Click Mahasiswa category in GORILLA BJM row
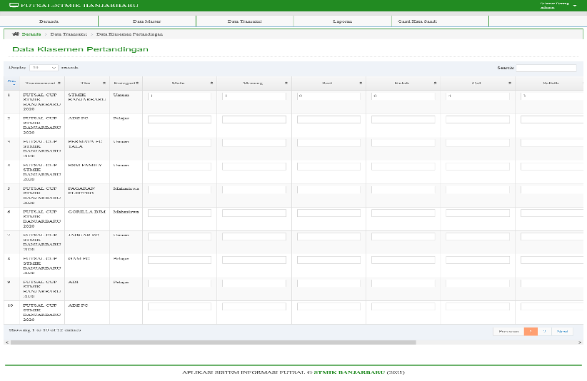This screenshot has height=381, width=587. (x=126, y=212)
